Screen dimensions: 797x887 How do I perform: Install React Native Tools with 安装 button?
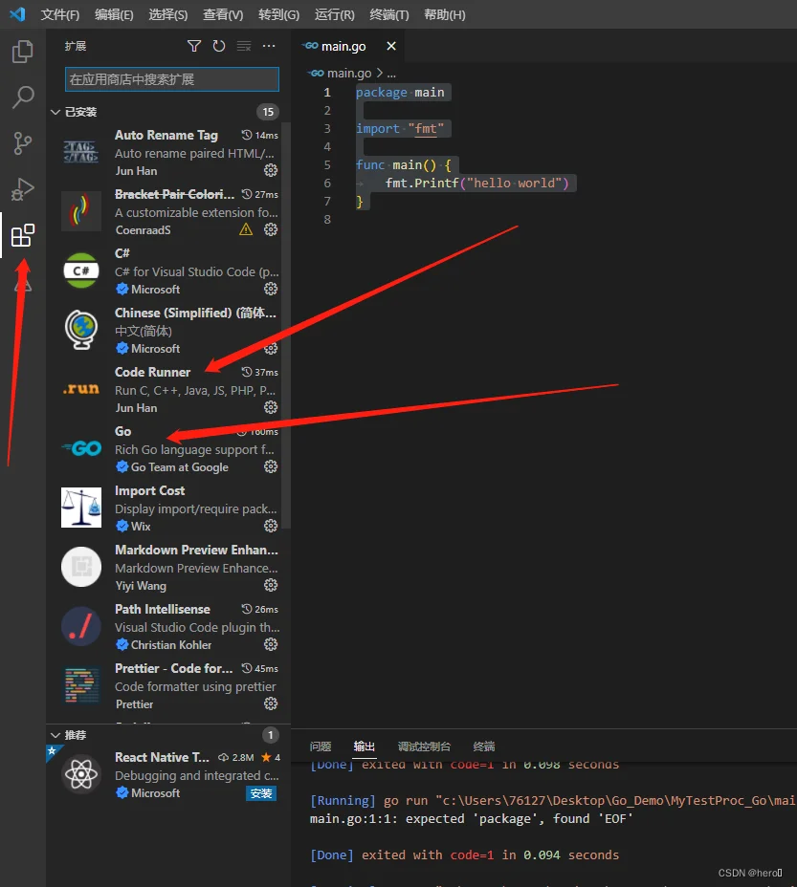(261, 793)
